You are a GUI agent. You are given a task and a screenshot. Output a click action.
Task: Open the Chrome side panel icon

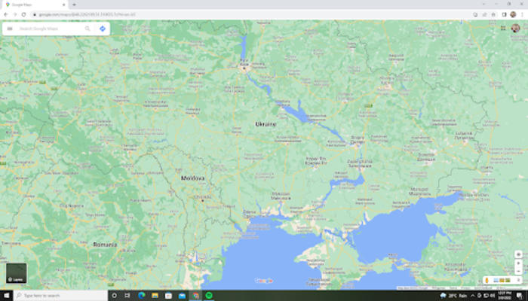(x=504, y=14)
